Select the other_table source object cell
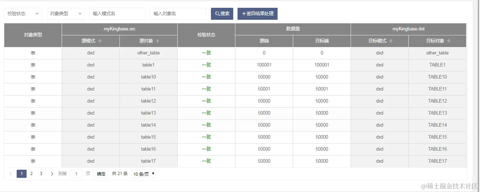Image resolution: width=480 pixels, height=192 pixels. click(x=149, y=53)
